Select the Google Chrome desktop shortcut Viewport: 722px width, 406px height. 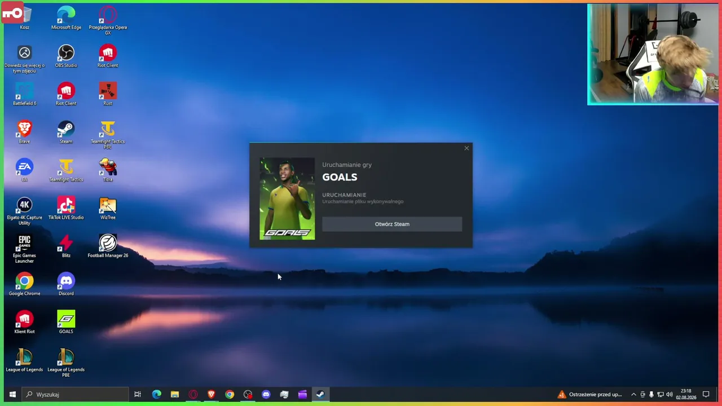click(x=24, y=285)
